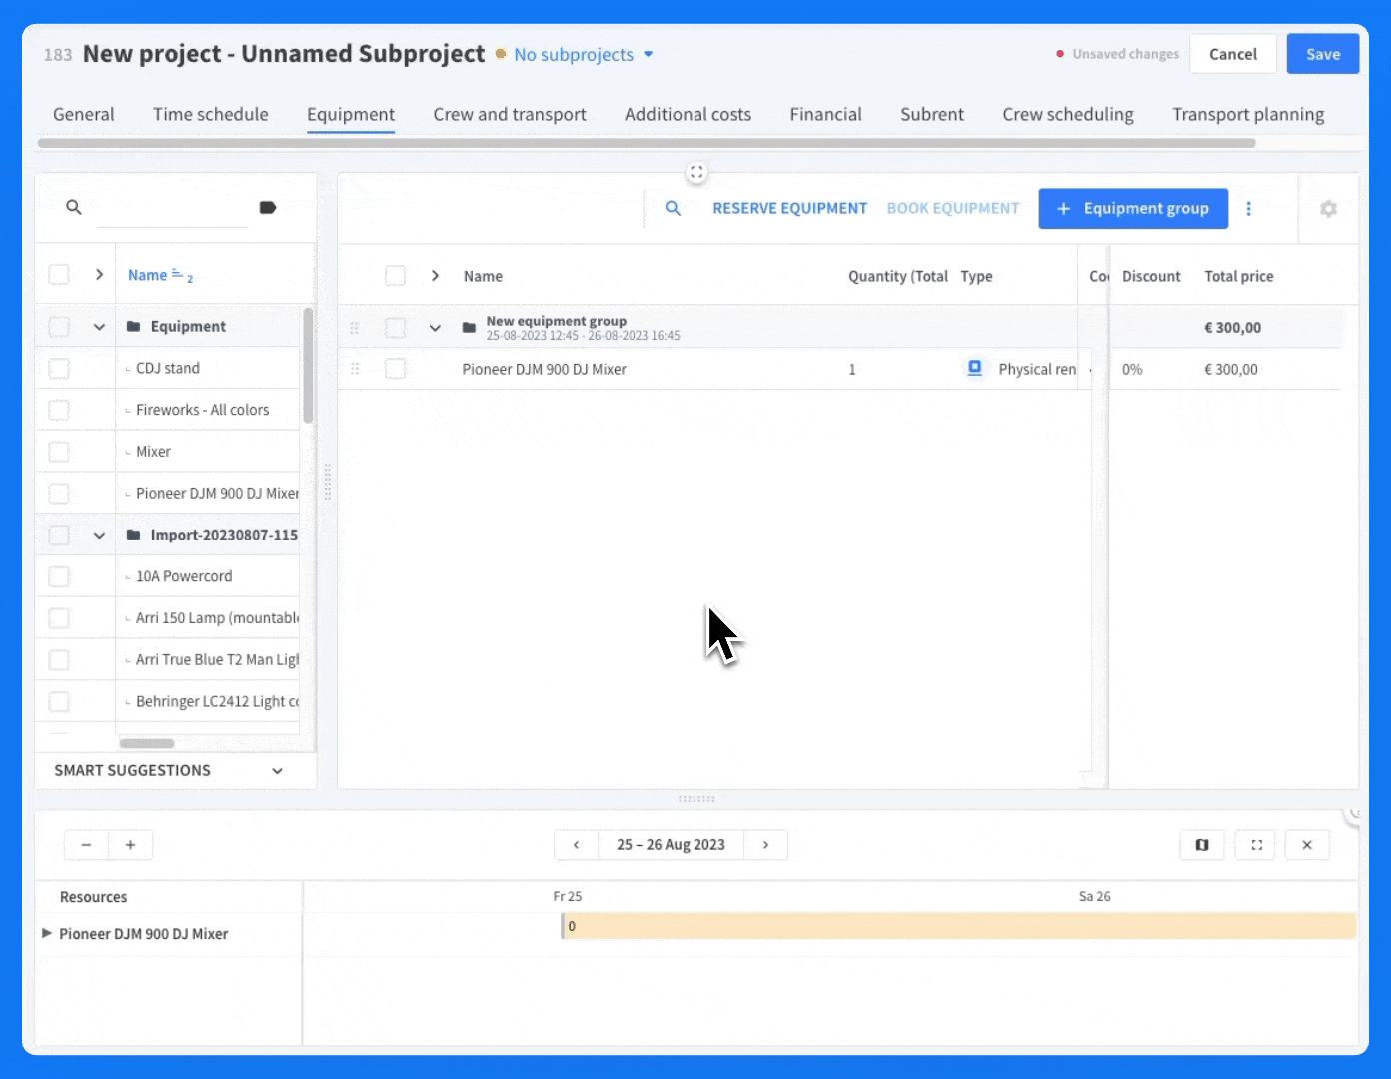
Task: Open the Crew scheduling tab
Action: 1068,114
